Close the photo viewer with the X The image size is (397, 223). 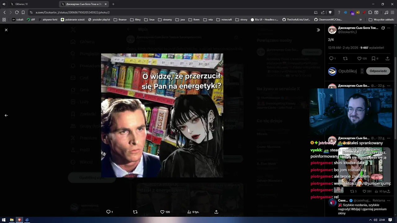(x=6, y=30)
